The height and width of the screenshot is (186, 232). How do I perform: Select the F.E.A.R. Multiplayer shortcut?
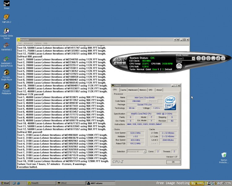click(x=6, y=89)
